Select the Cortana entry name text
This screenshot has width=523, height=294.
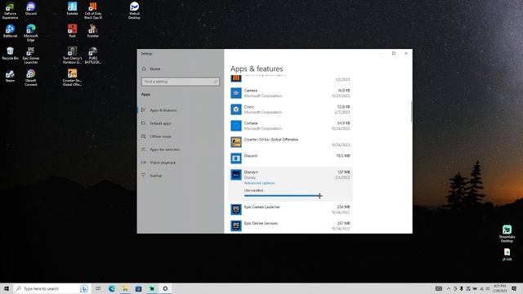pyautogui.click(x=251, y=123)
